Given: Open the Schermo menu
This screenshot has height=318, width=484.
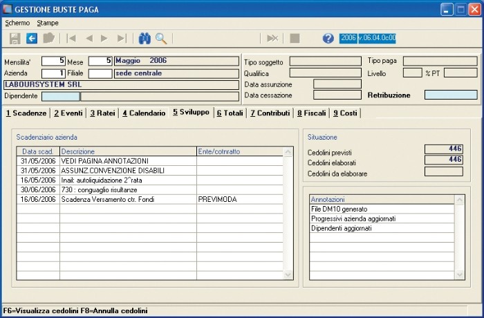Looking at the screenshot, I should click(17, 23).
